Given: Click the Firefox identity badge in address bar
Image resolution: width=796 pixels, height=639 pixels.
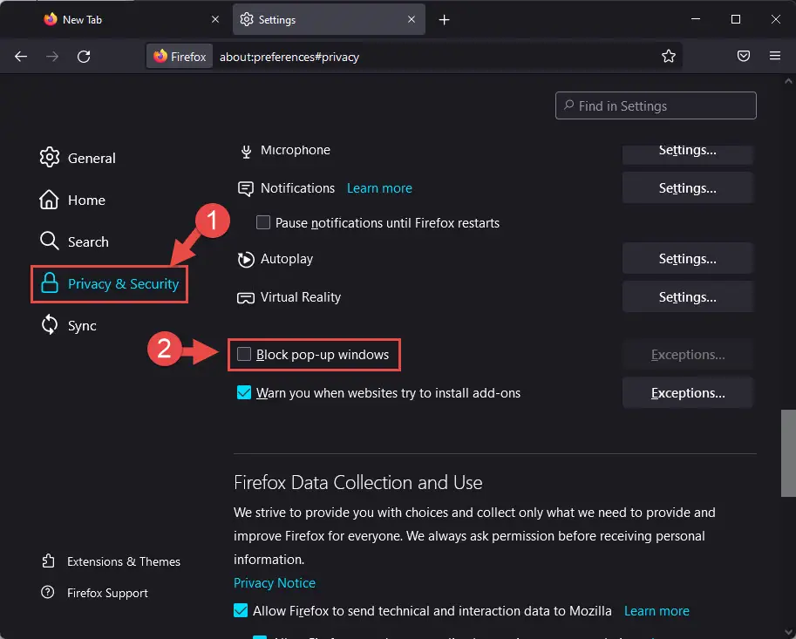Looking at the screenshot, I should (x=180, y=57).
